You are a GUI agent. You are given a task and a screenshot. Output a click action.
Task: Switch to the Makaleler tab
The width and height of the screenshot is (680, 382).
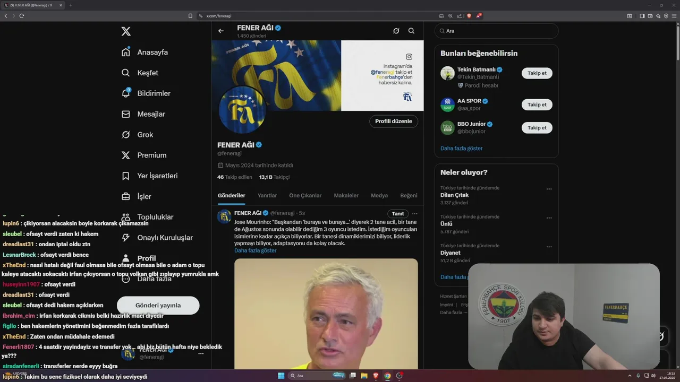point(346,195)
